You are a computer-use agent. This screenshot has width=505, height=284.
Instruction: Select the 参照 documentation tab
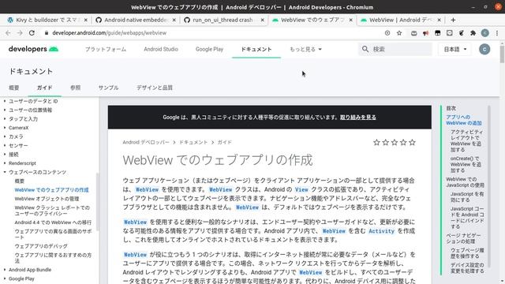pos(76,88)
